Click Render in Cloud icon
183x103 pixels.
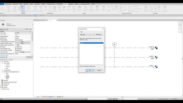click(x=50, y=9)
